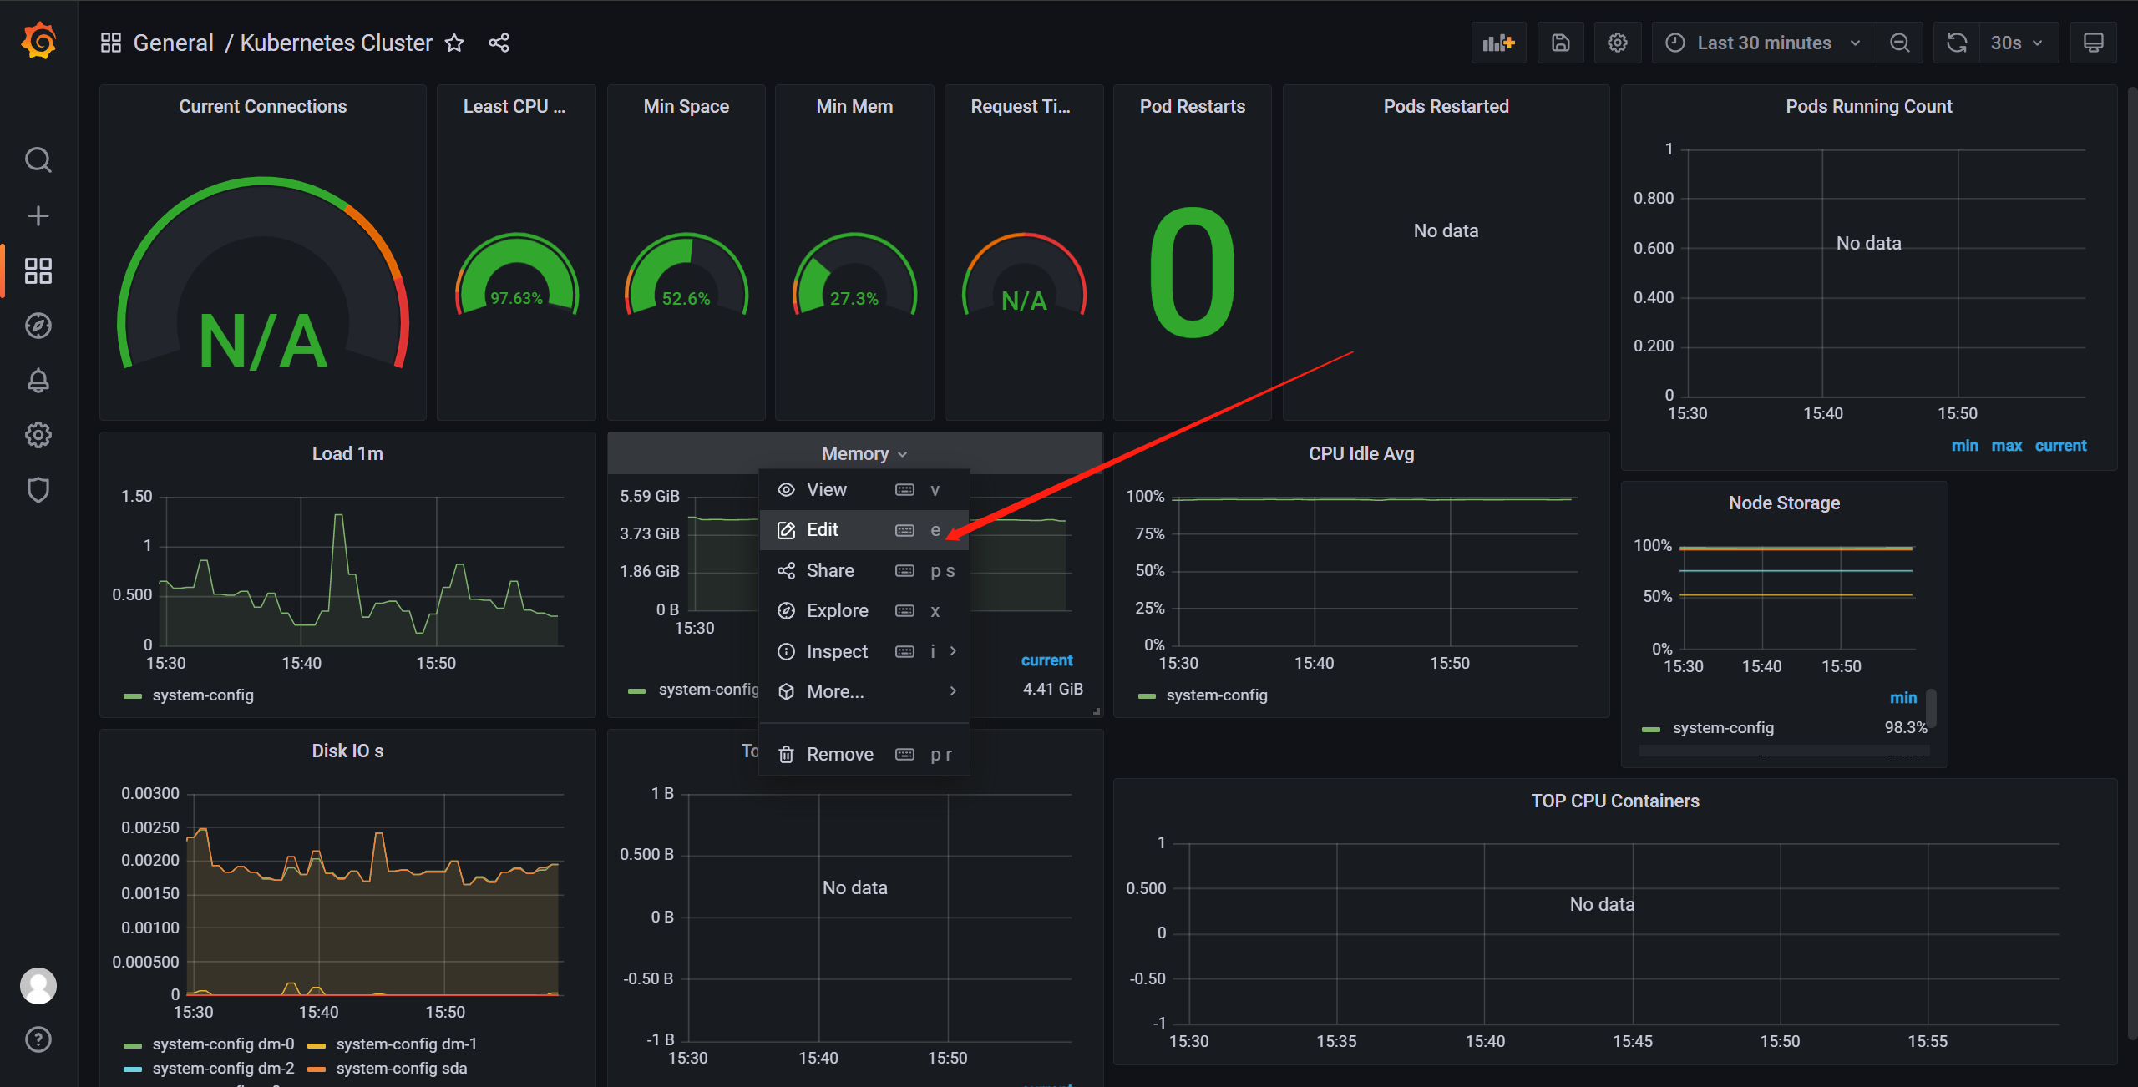Sort Node Storage legend by min

(1903, 698)
